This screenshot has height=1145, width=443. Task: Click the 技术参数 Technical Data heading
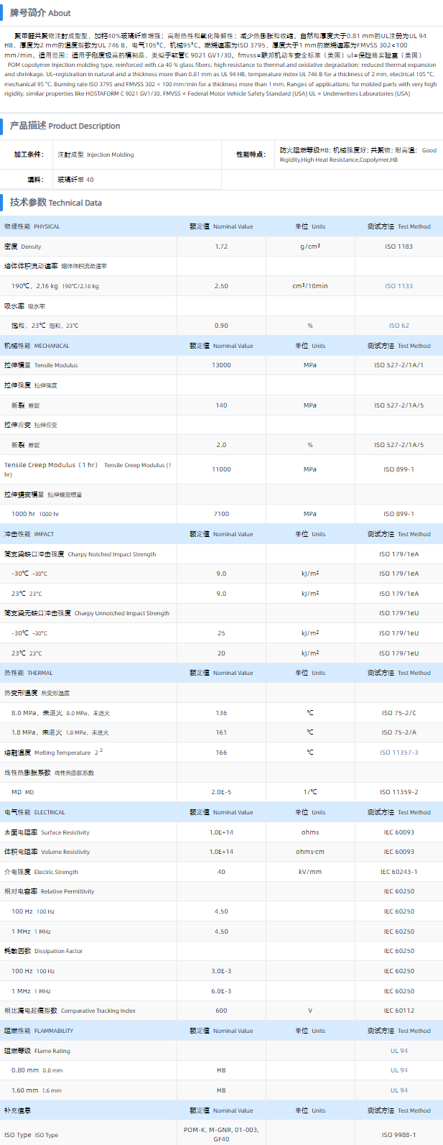coord(55,203)
